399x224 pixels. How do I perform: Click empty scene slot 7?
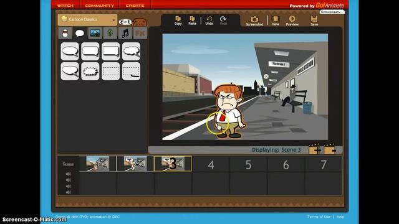click(x=323, y=164)
